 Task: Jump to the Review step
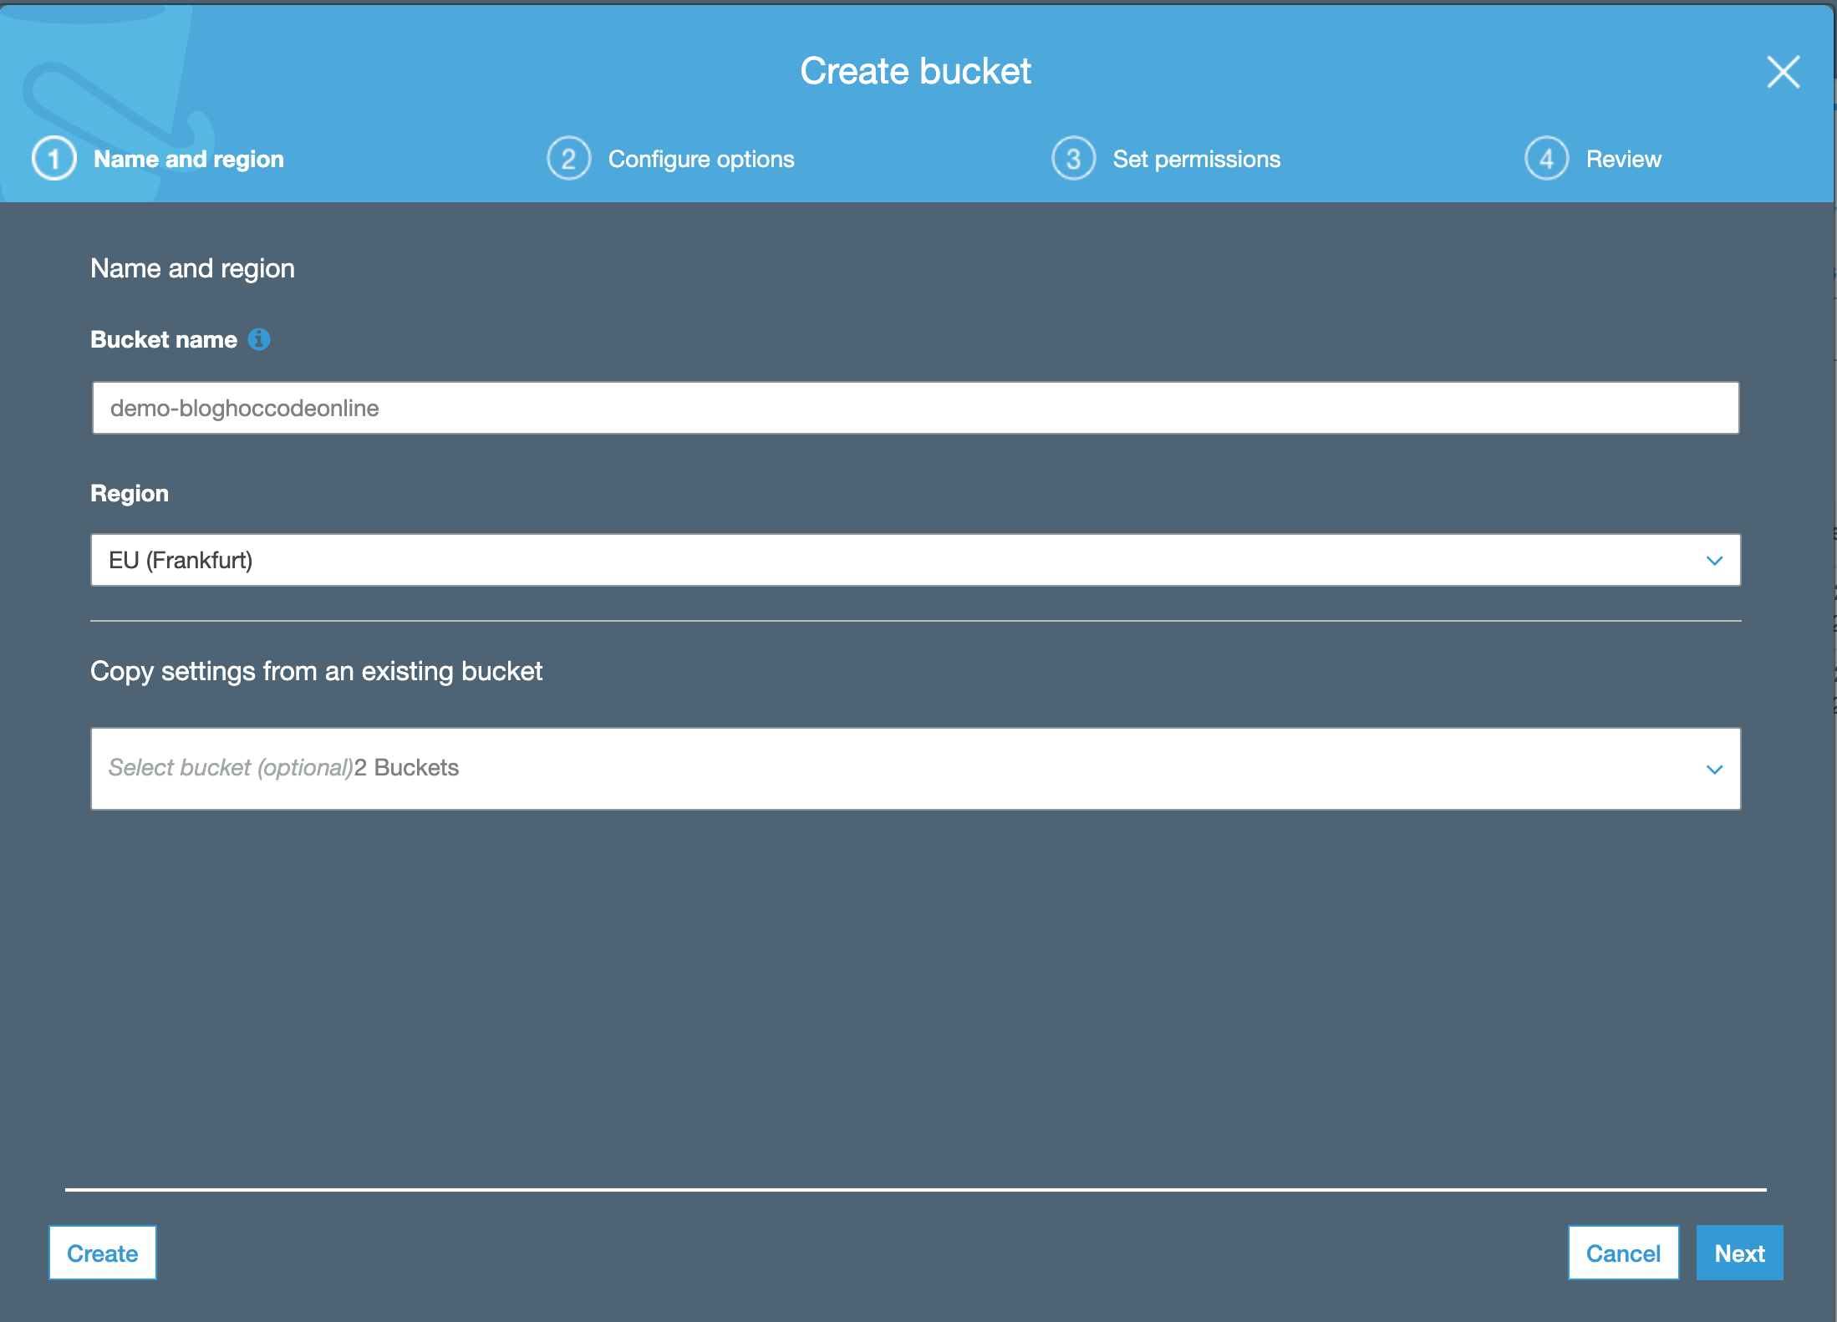(1623, 160)
